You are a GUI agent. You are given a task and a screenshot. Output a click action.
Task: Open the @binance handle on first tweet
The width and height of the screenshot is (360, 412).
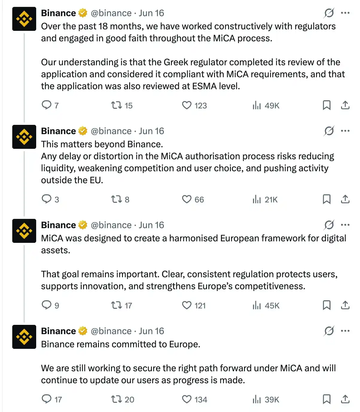(111, 13)
